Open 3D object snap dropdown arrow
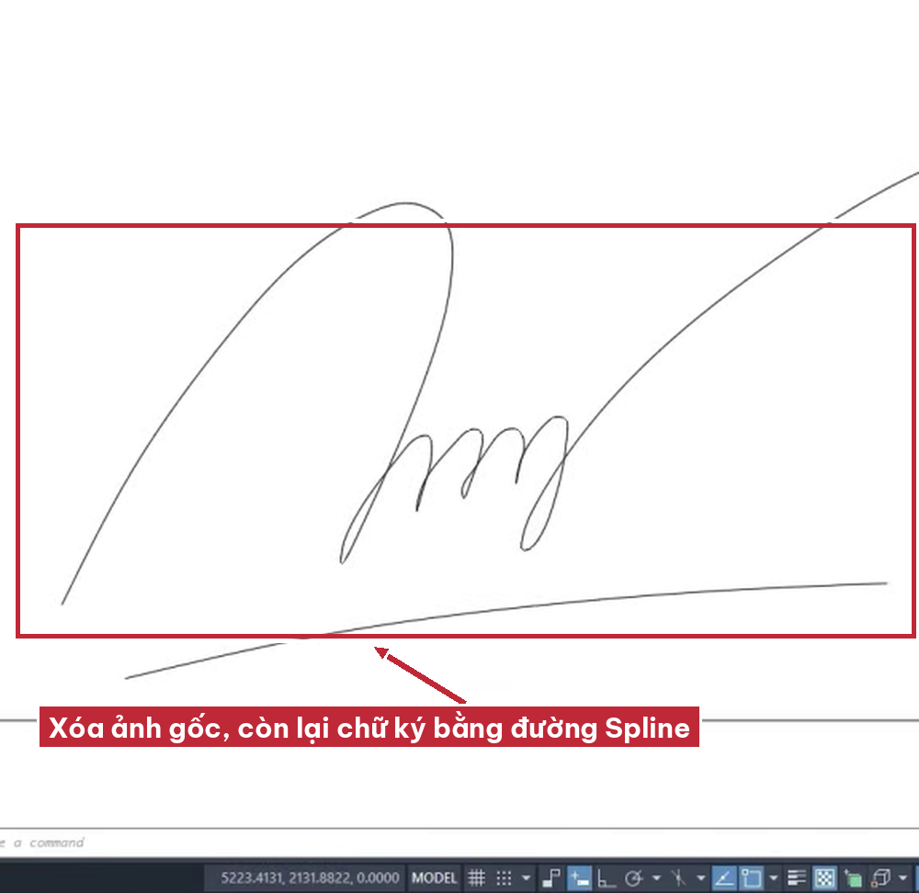 (x=903, y=877)
